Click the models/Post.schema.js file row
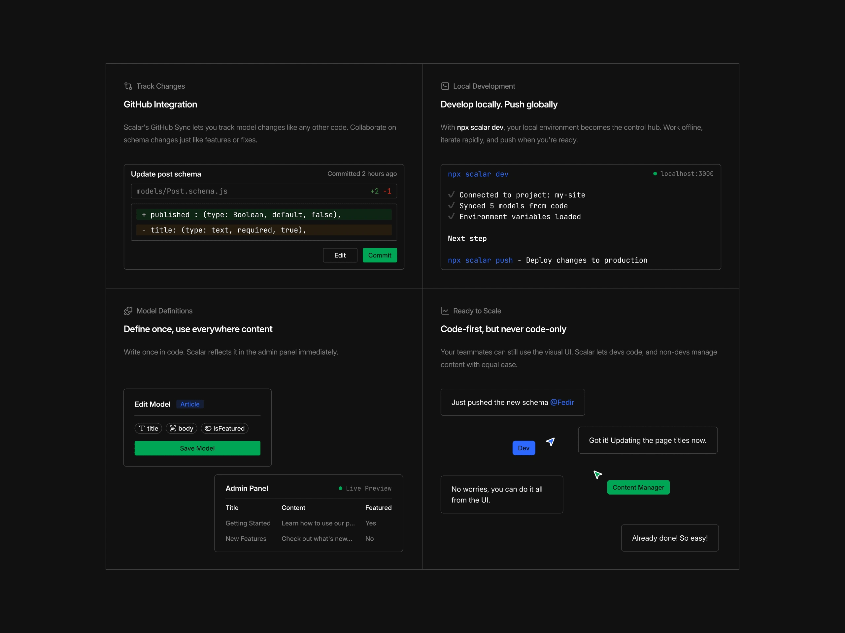Viewport: 845px width, 633px height. [x=264, y=191]
